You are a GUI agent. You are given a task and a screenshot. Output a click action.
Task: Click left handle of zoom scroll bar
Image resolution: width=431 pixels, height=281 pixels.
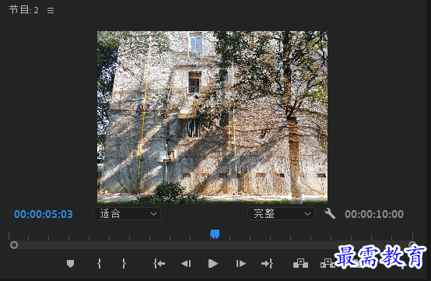(14, 245)
